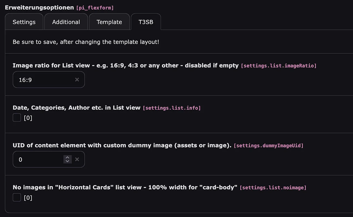Tick the no images in Horizontal Cards checkbox
The image size is (353, 217).
[x=17, y=197]
